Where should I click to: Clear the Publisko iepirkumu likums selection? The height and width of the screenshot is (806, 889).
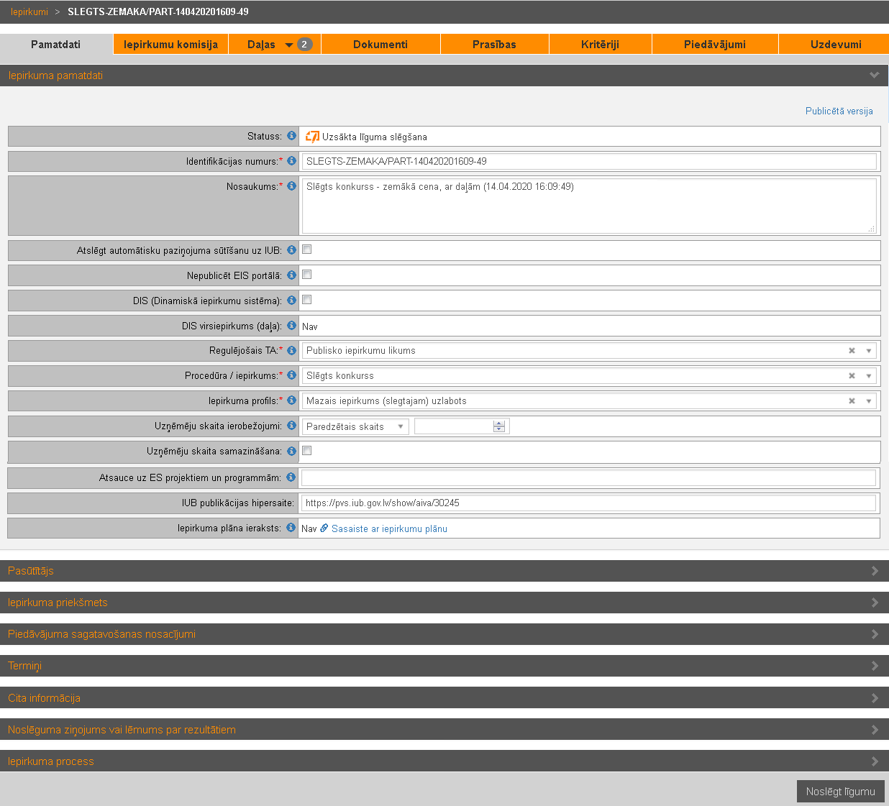(x=852, y=351)
